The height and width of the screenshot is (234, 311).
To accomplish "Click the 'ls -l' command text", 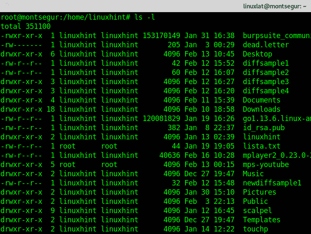I will pyautogui.click(x=145, y=17).
